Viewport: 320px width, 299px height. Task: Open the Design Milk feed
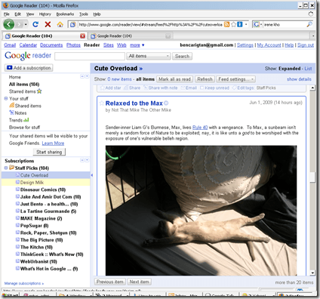29,182
